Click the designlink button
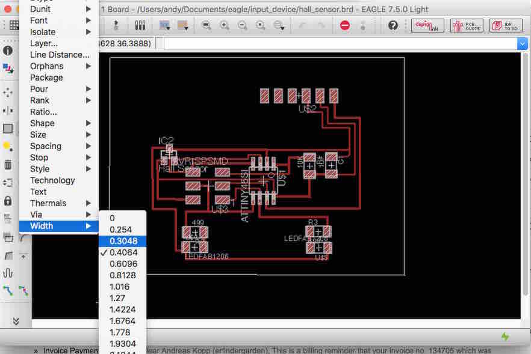 427,26
